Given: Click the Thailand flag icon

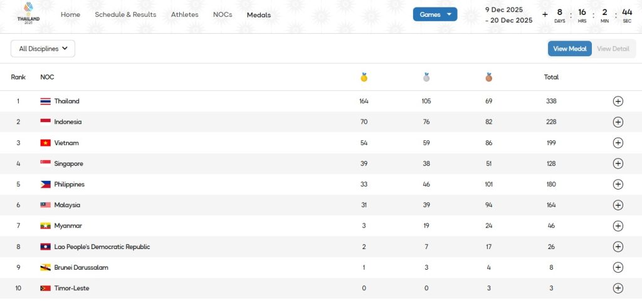Looking at the screenshot, I should point(46,101).
